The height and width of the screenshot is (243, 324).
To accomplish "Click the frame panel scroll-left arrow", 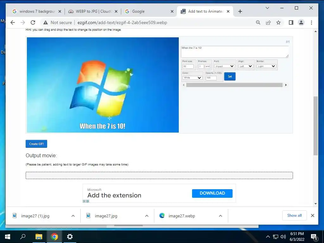I will [x=184, y=85].
